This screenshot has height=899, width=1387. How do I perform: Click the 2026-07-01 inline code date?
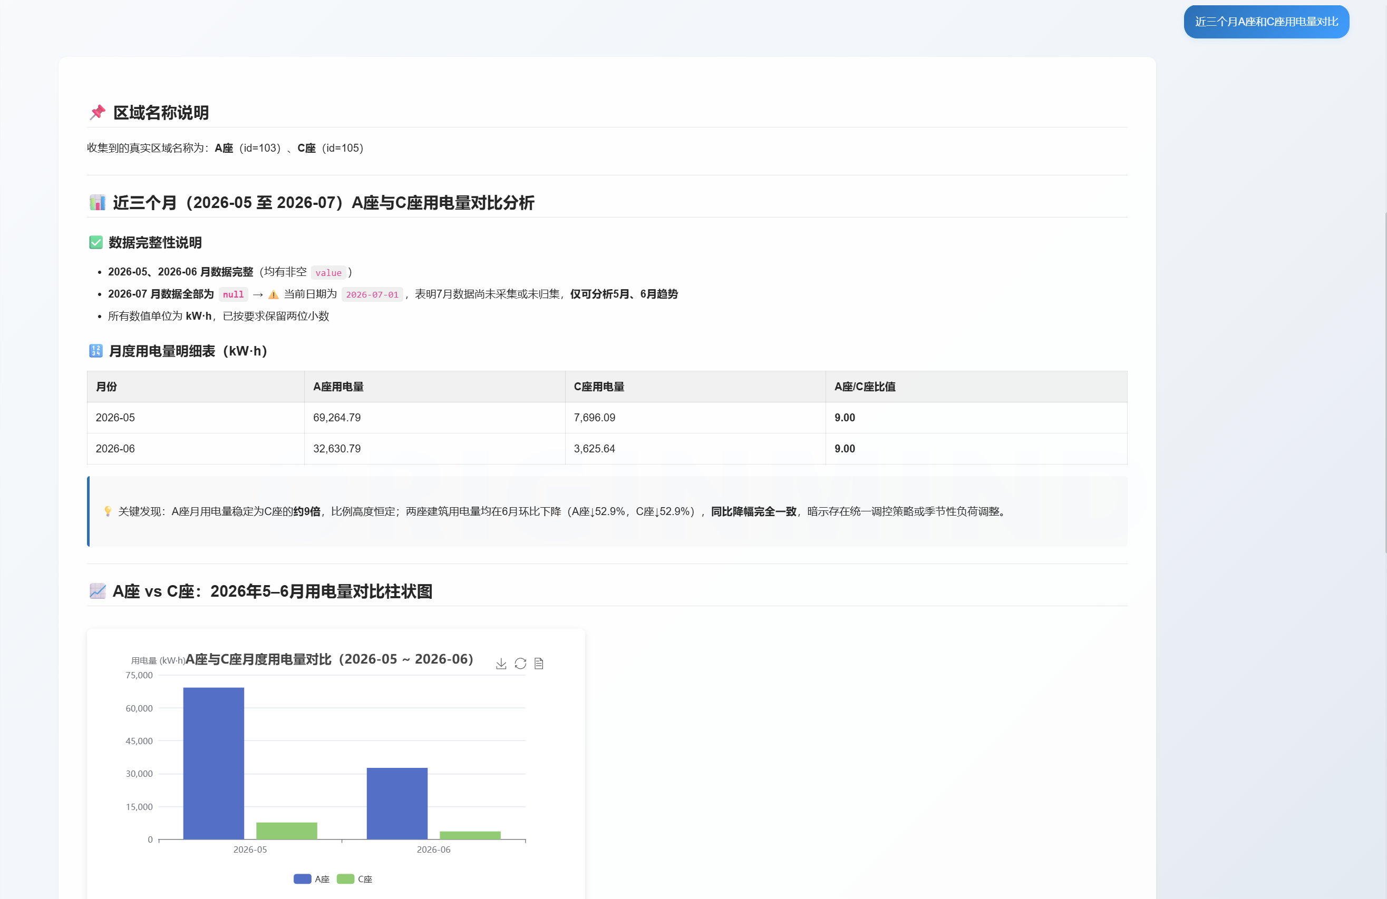[x=372, y=294]
